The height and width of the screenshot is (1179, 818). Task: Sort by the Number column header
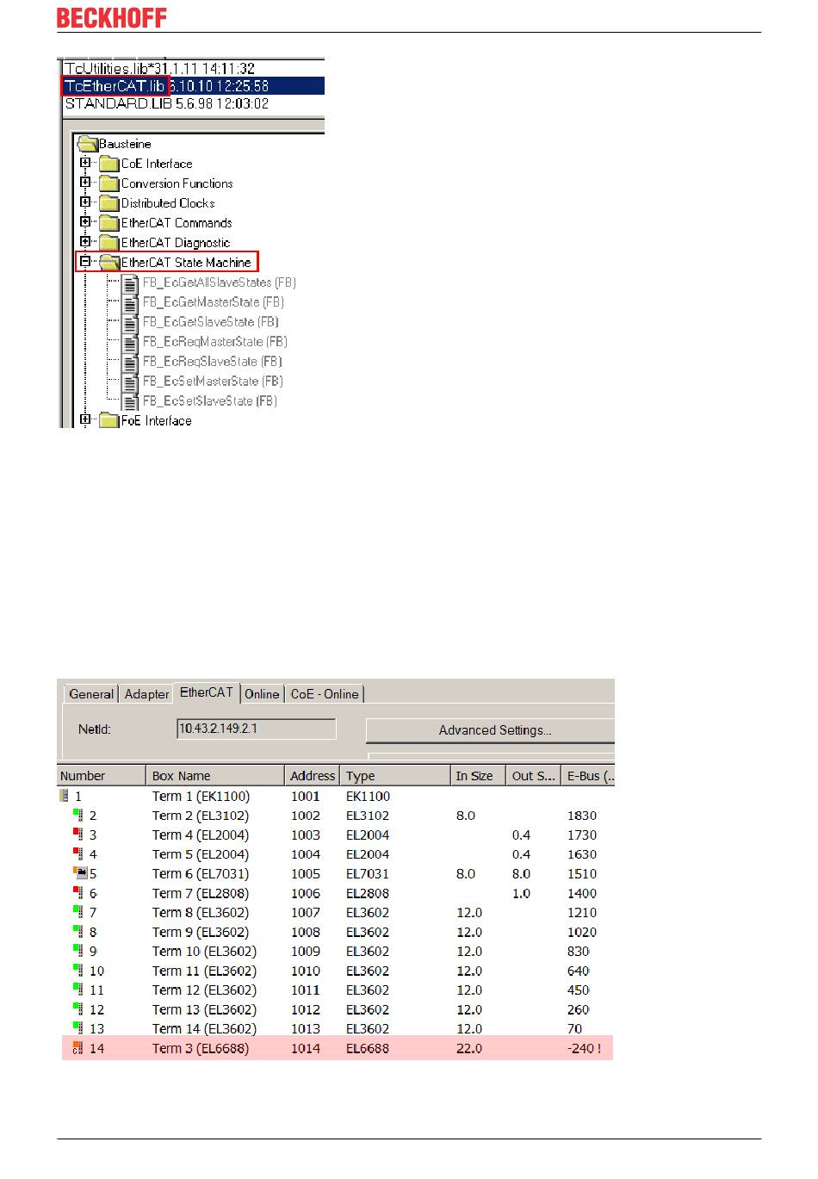101,775
